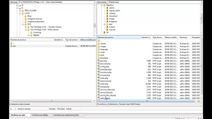Screen dimensions: 212x119
Task: Select the barcode.php file icon
Action: [x=99, y=64]
